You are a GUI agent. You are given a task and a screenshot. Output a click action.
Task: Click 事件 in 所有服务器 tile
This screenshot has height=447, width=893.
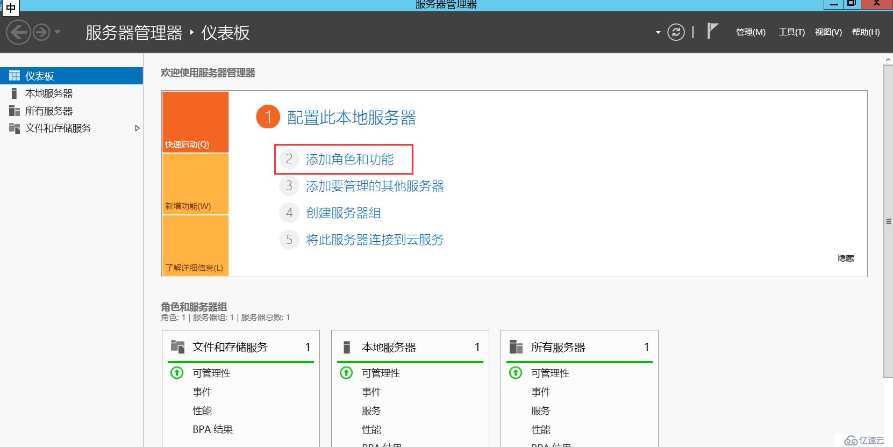point(541,392)
